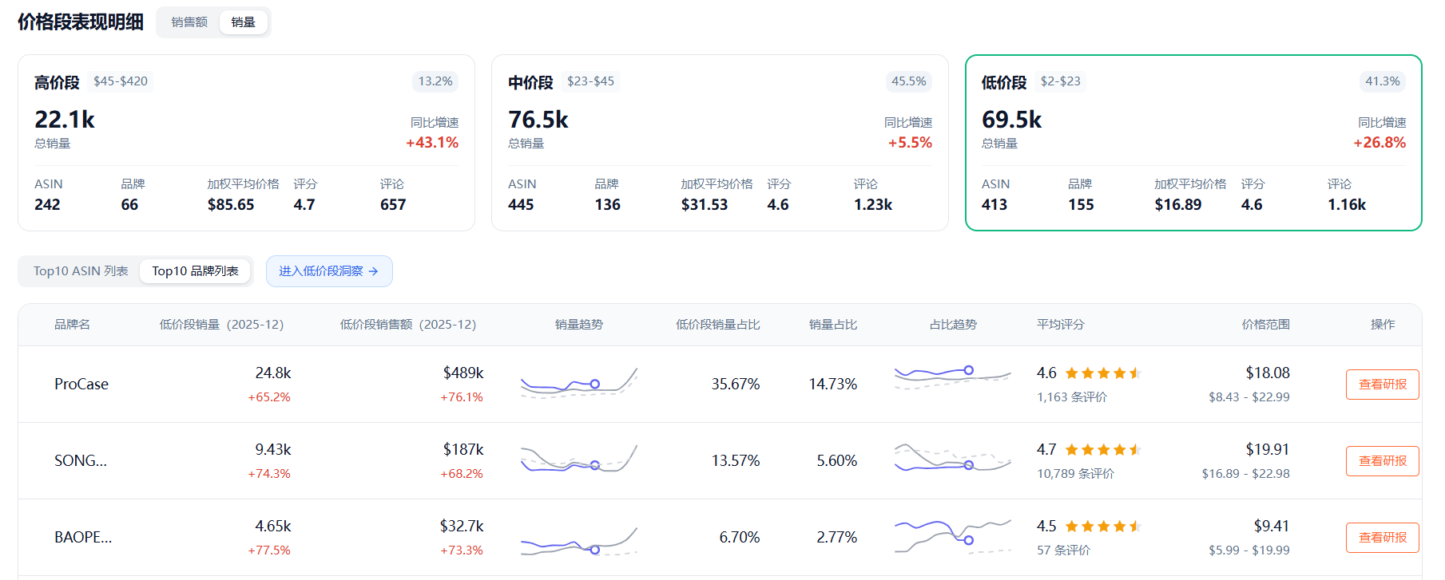This screenshot has width=1445, height=580.
Task: Click the 低价段销量 (2025-12) column header
Action: pyautogui.click(x=221, y=325)
